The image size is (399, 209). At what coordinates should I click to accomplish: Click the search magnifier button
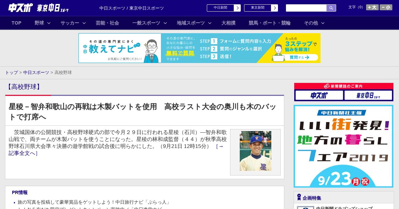[331, 8]
